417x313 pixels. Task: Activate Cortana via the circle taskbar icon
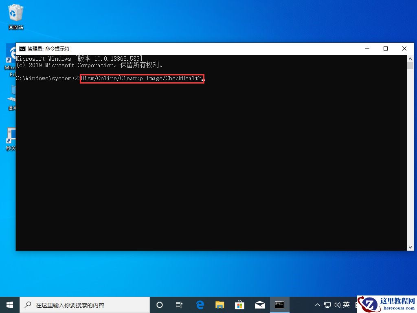point(159,304)
